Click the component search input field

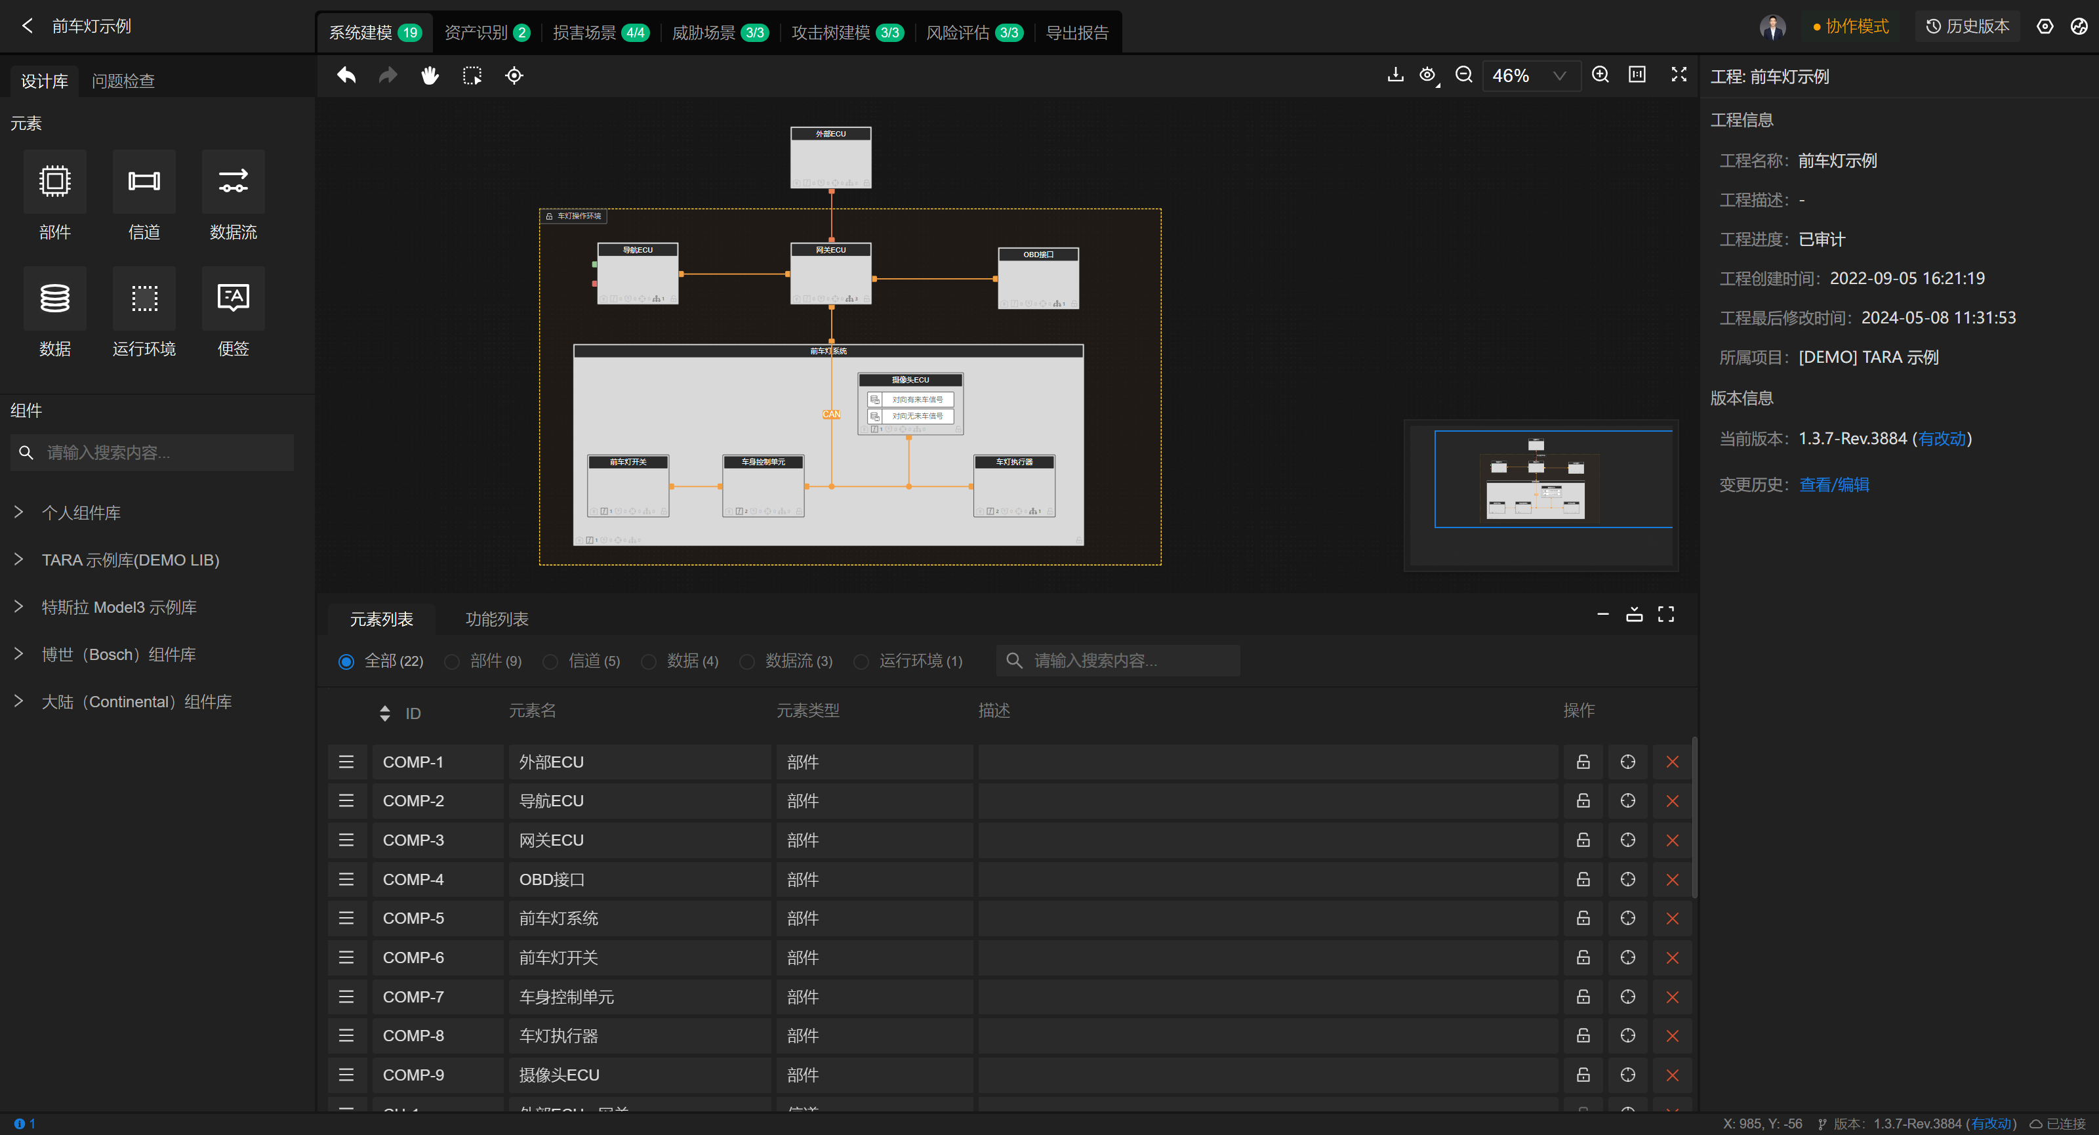152,452
